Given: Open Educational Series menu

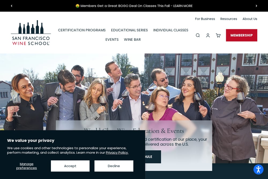Looking at the screenshot, I should pyautogui.click(x=129, y=30).
